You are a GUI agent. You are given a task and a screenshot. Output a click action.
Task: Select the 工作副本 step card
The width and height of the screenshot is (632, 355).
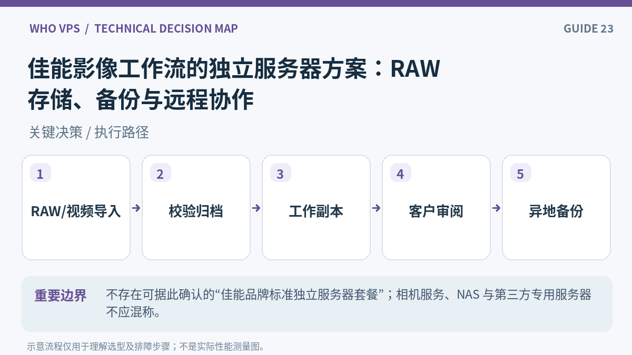316,207
